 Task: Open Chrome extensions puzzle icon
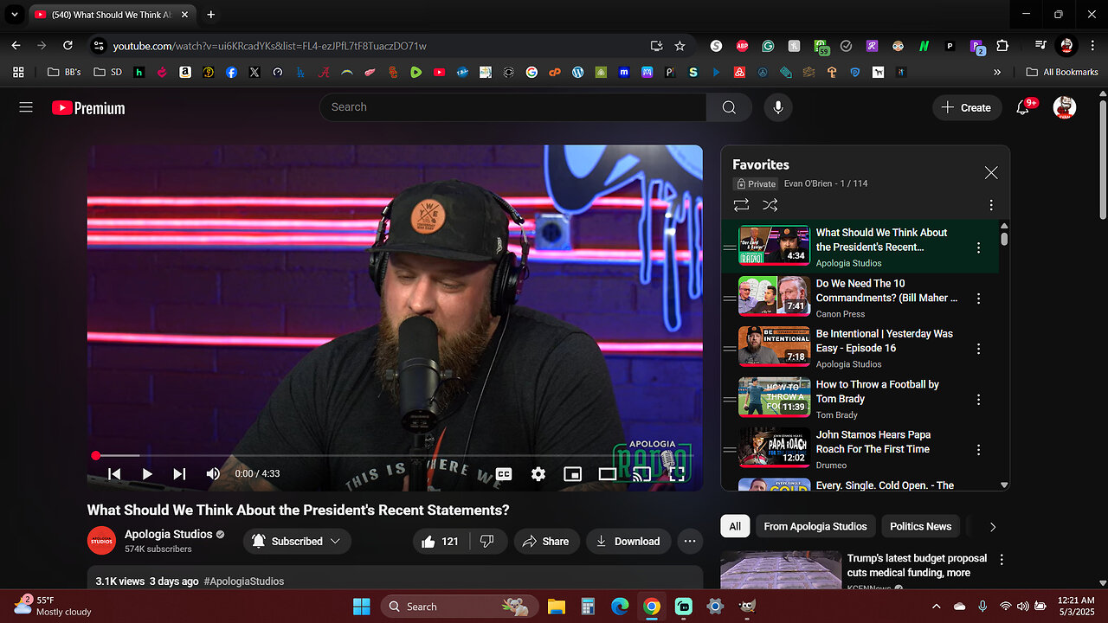tap(1002, 46)
